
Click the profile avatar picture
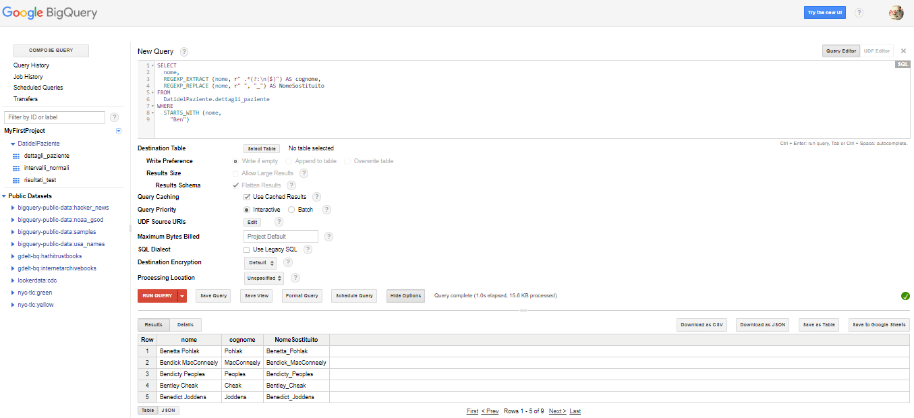896,12
